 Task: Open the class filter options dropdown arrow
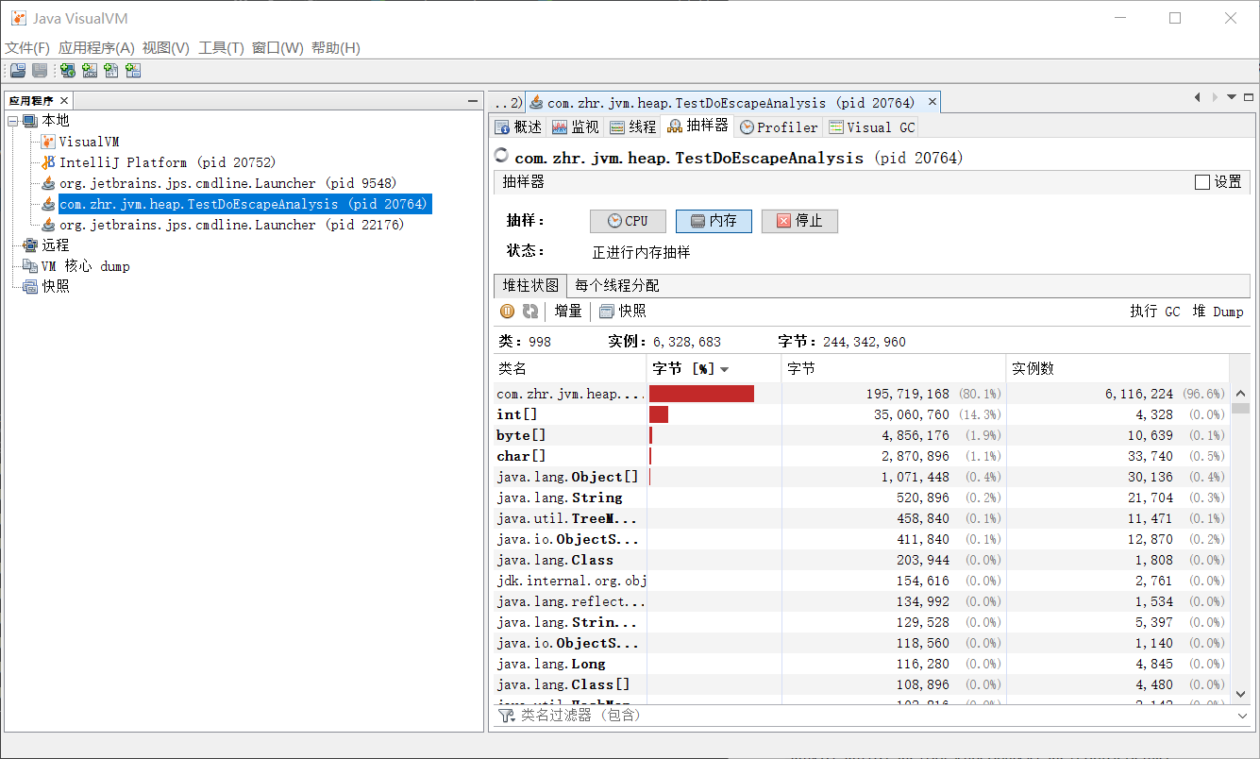point(1242,716)
